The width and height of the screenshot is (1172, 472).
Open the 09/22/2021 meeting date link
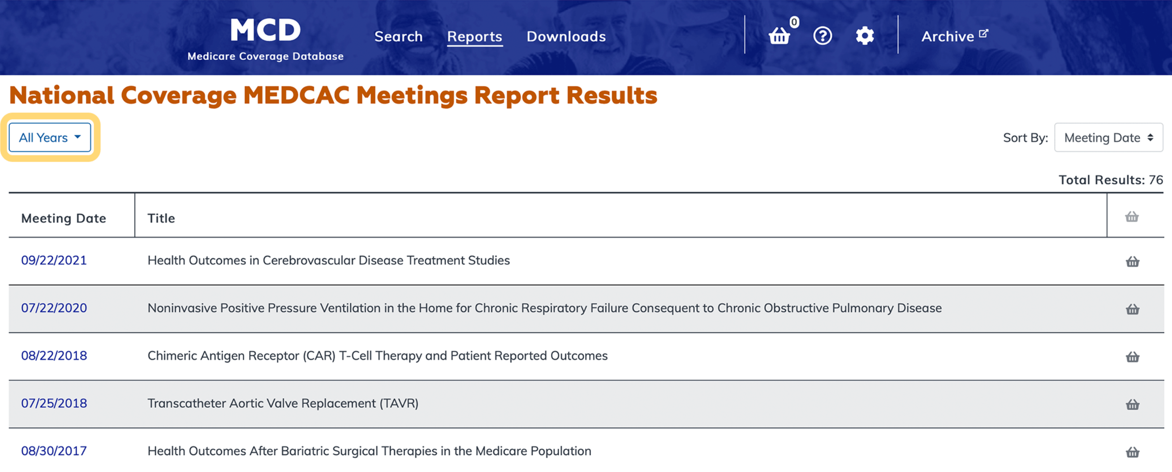[54, 260]
